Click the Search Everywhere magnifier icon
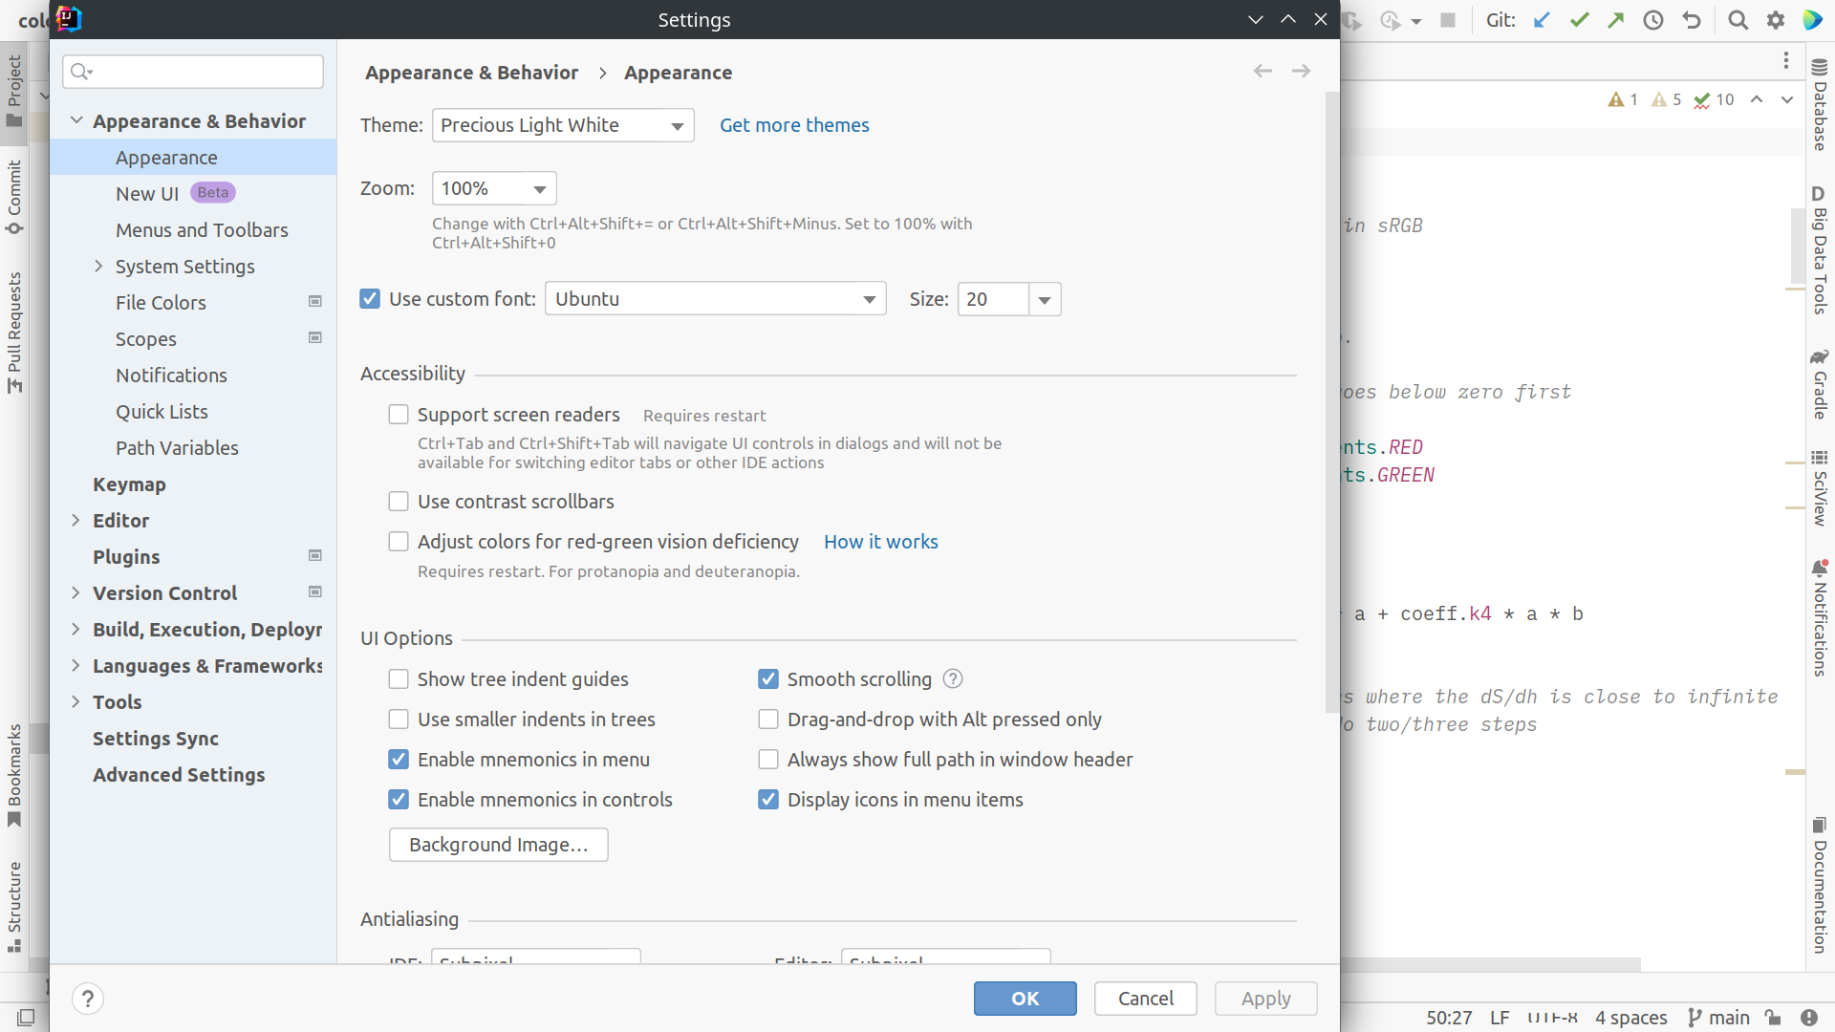1835x1032 pixels. 1738,20
